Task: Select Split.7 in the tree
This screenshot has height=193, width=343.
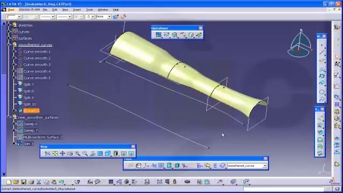Action: point(28,85)
